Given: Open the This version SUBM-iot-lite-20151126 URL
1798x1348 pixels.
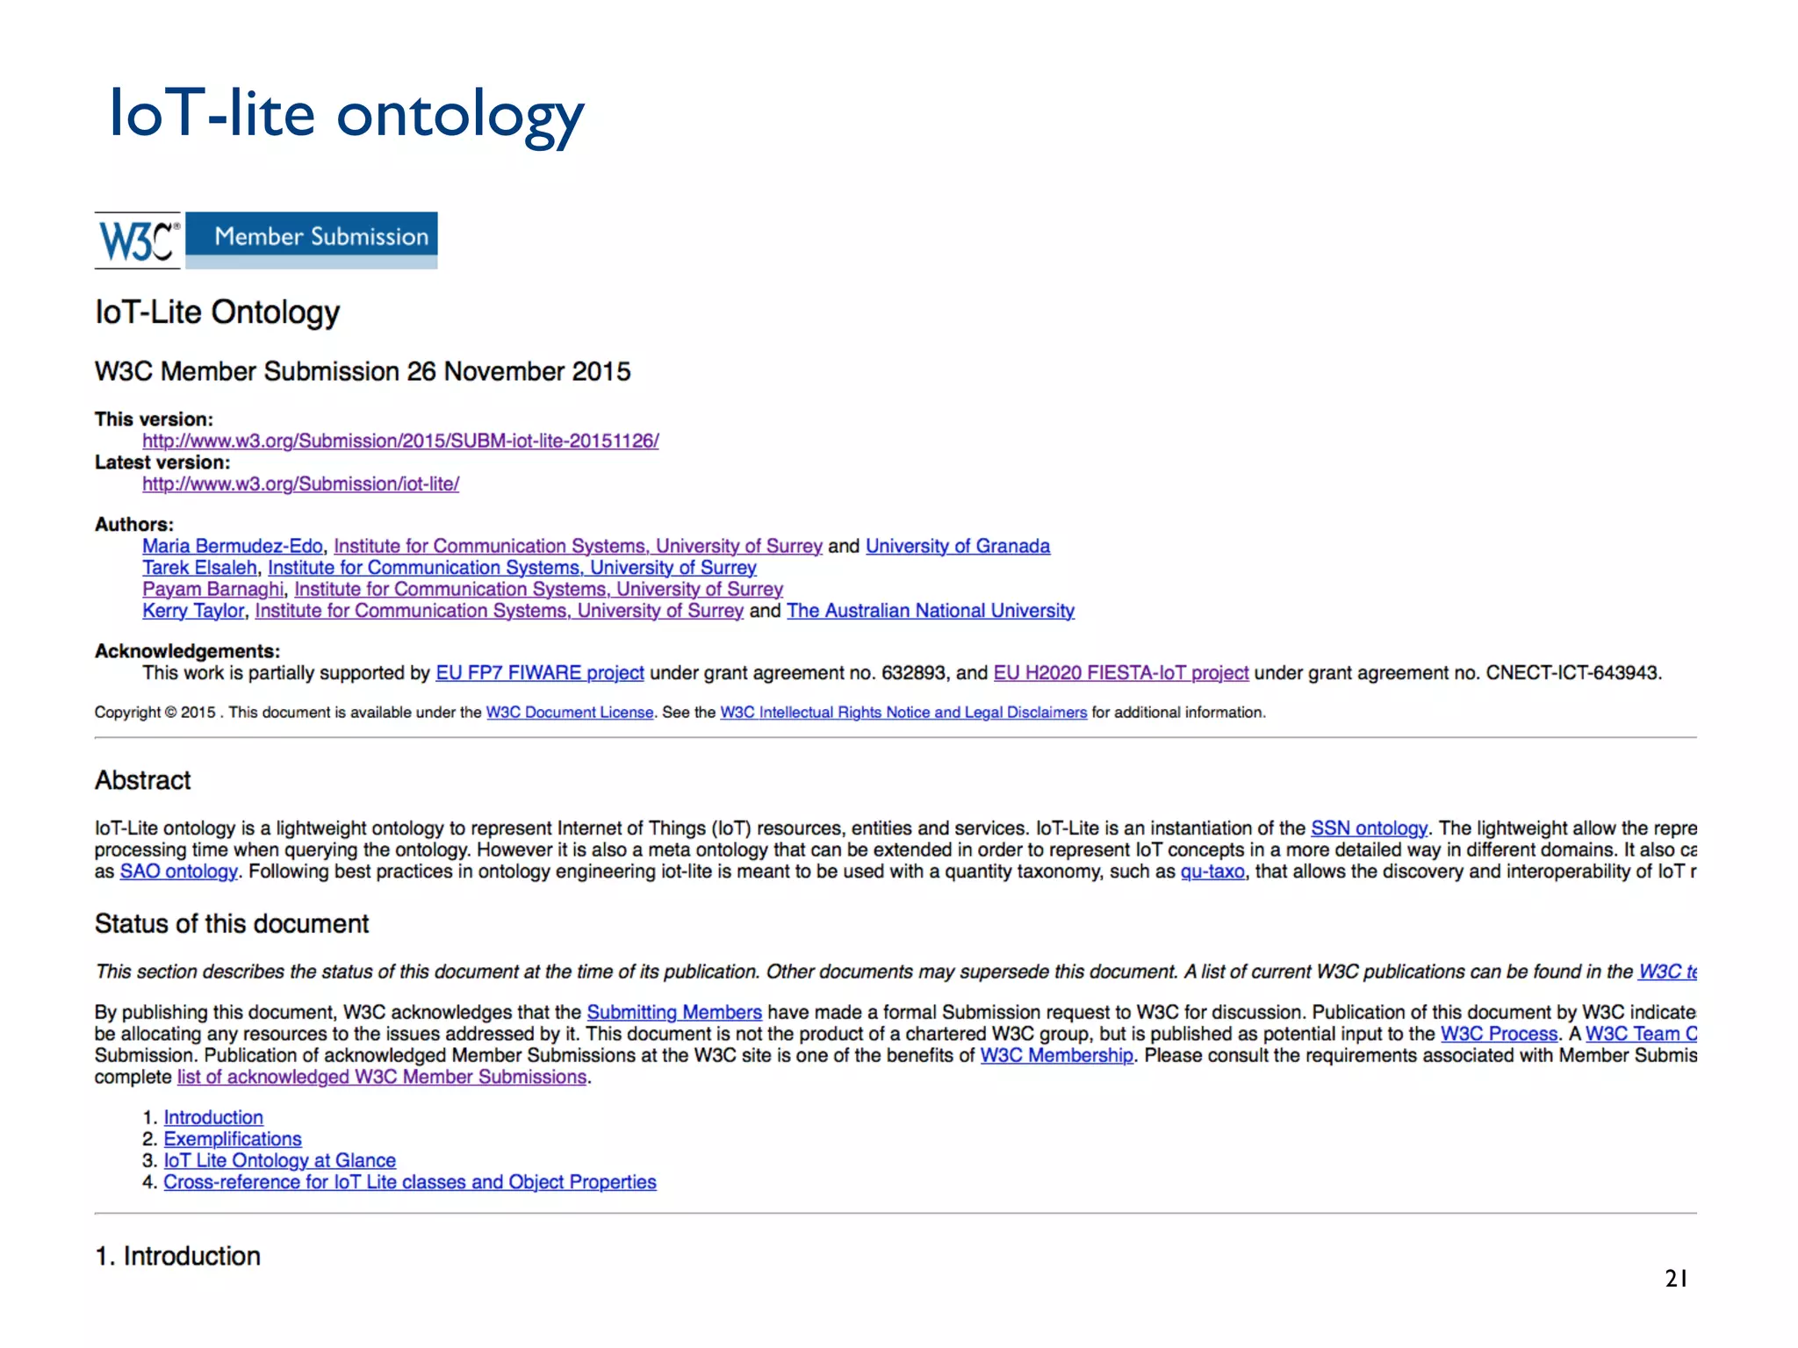Looking at the screenshot, I should click(x=400, y=441).
